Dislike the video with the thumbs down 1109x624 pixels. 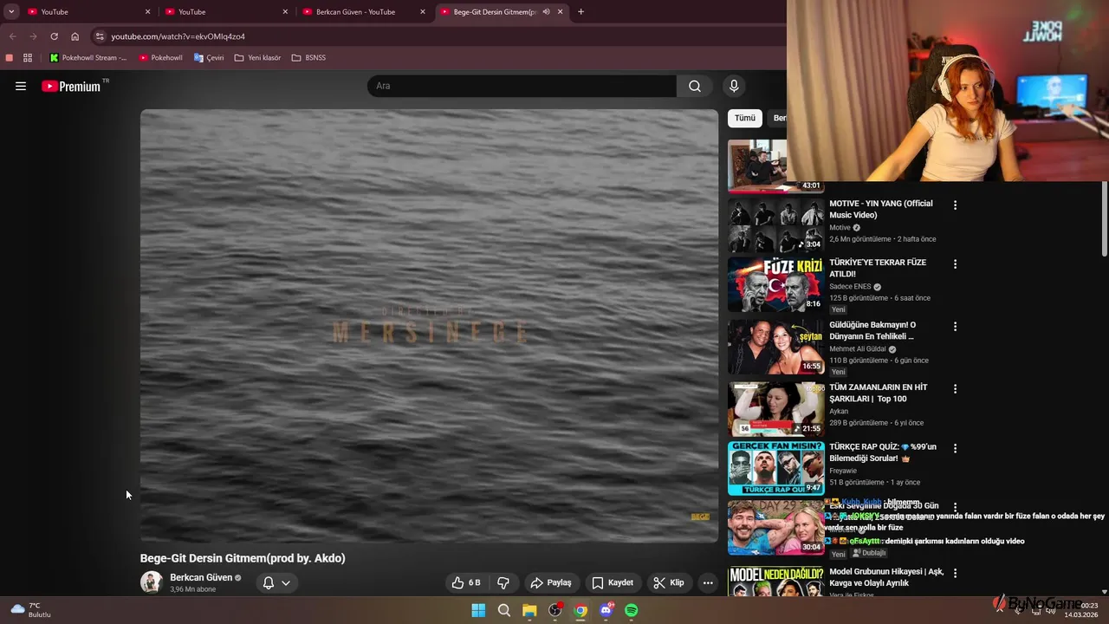[503, 582]
